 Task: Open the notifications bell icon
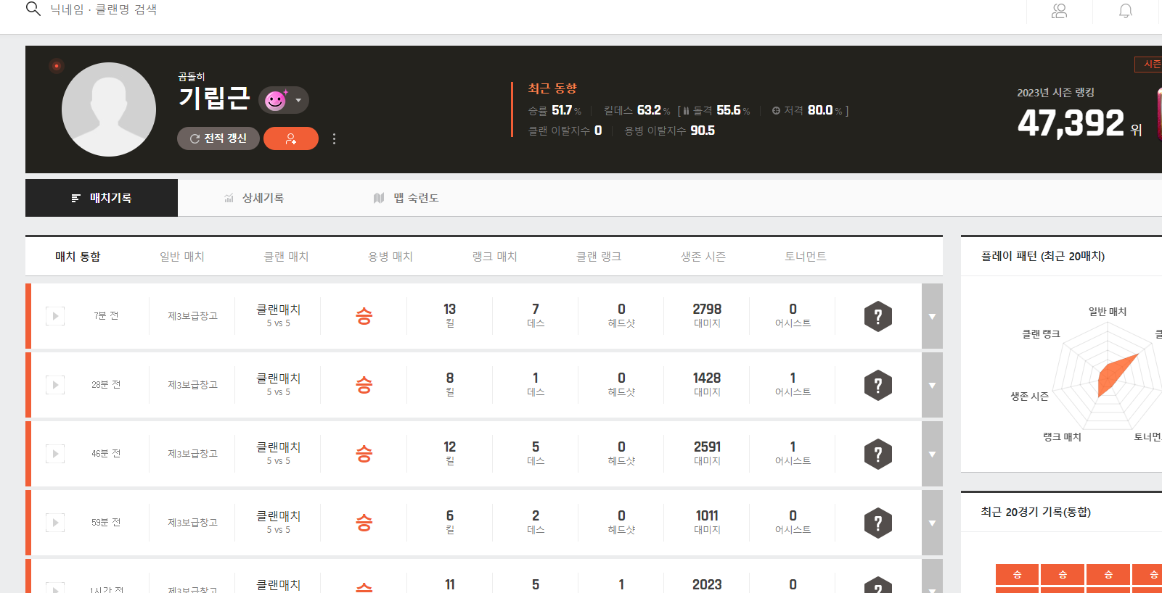(1125, 11)
